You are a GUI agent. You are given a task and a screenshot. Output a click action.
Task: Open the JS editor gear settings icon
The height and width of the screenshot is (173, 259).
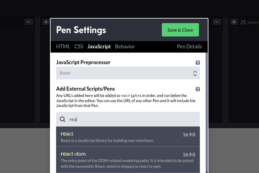(x=234, y=22)
